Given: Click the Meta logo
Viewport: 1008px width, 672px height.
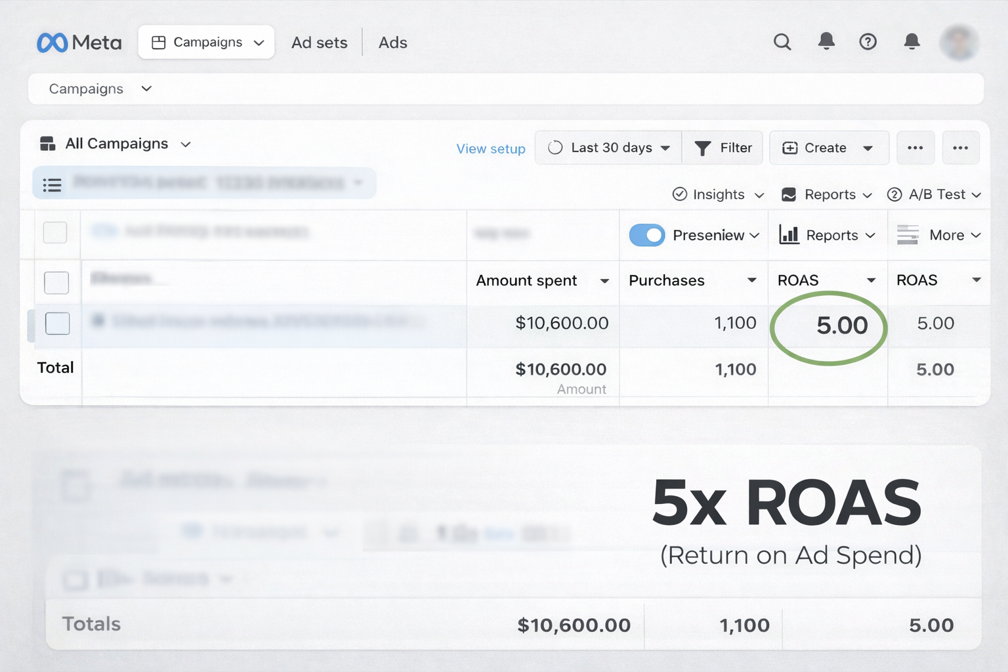Looking at the screenshot, I should click(79, 43).
